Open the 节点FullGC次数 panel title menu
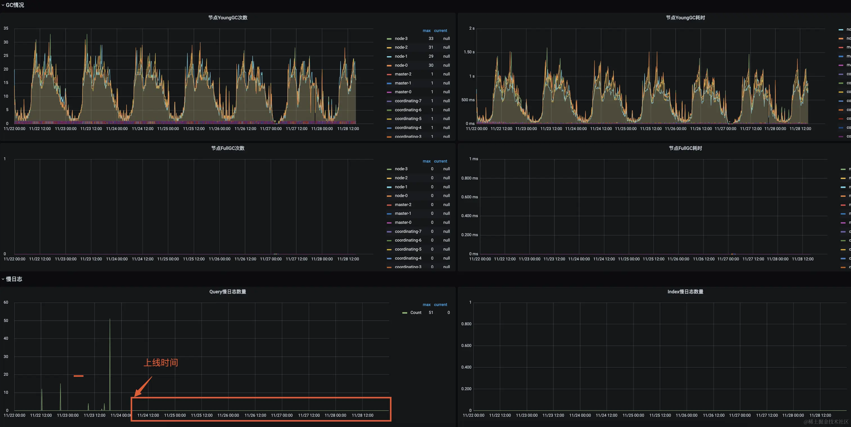Viewport: 851px width, 427px height. (228, 148)
